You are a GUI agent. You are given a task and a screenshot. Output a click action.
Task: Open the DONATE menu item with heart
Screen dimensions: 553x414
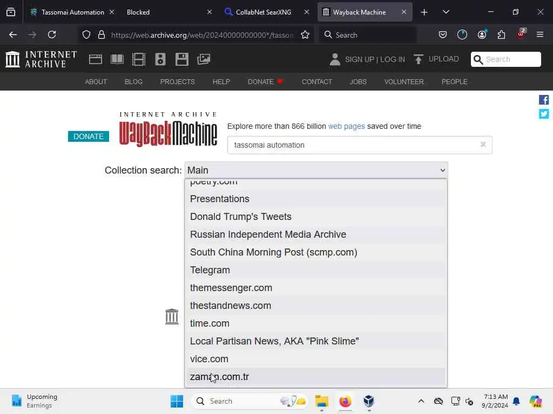click(x=265, y=82)
